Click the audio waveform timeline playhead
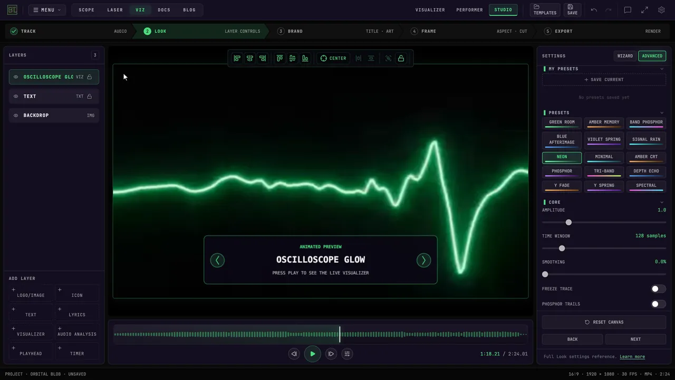Screen dimensions: 675x380 tap(340, 334)
